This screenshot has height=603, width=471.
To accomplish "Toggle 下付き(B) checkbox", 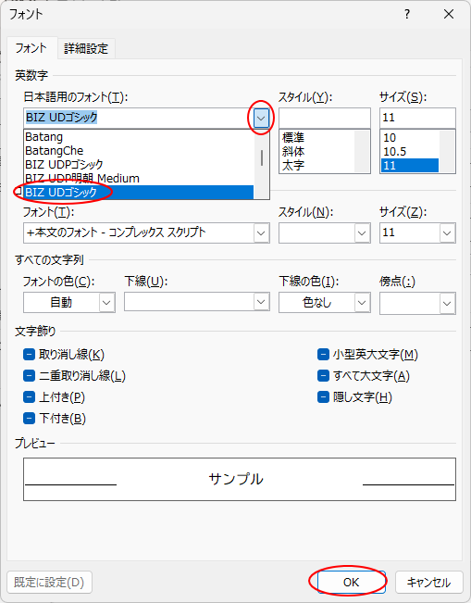I will 30,418.
